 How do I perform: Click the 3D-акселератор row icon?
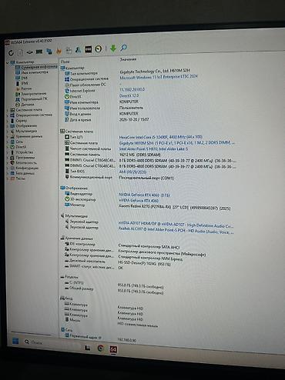(67, 199)
